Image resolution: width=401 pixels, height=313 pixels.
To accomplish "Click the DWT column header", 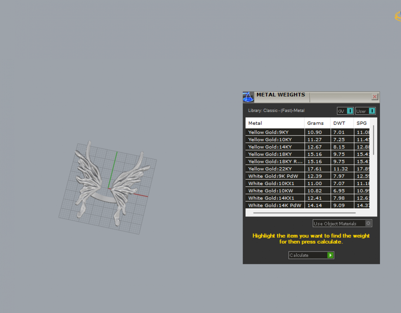I will (x=342, y=123).
